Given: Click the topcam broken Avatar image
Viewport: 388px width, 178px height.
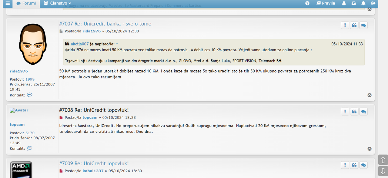Looking at the screenshot, I should [19, 110].
